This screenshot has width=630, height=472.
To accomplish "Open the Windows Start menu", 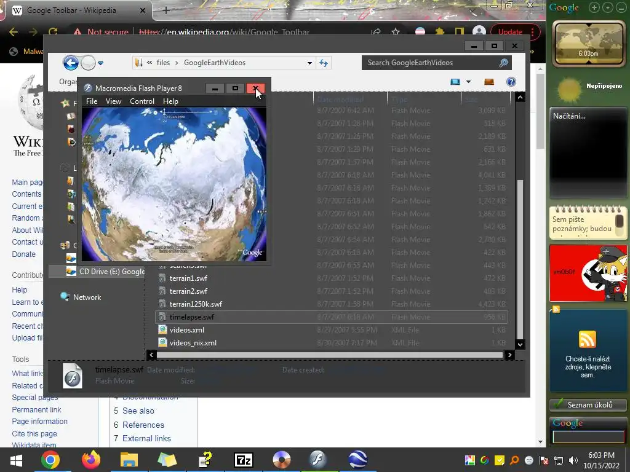I will tap(15, 460).
